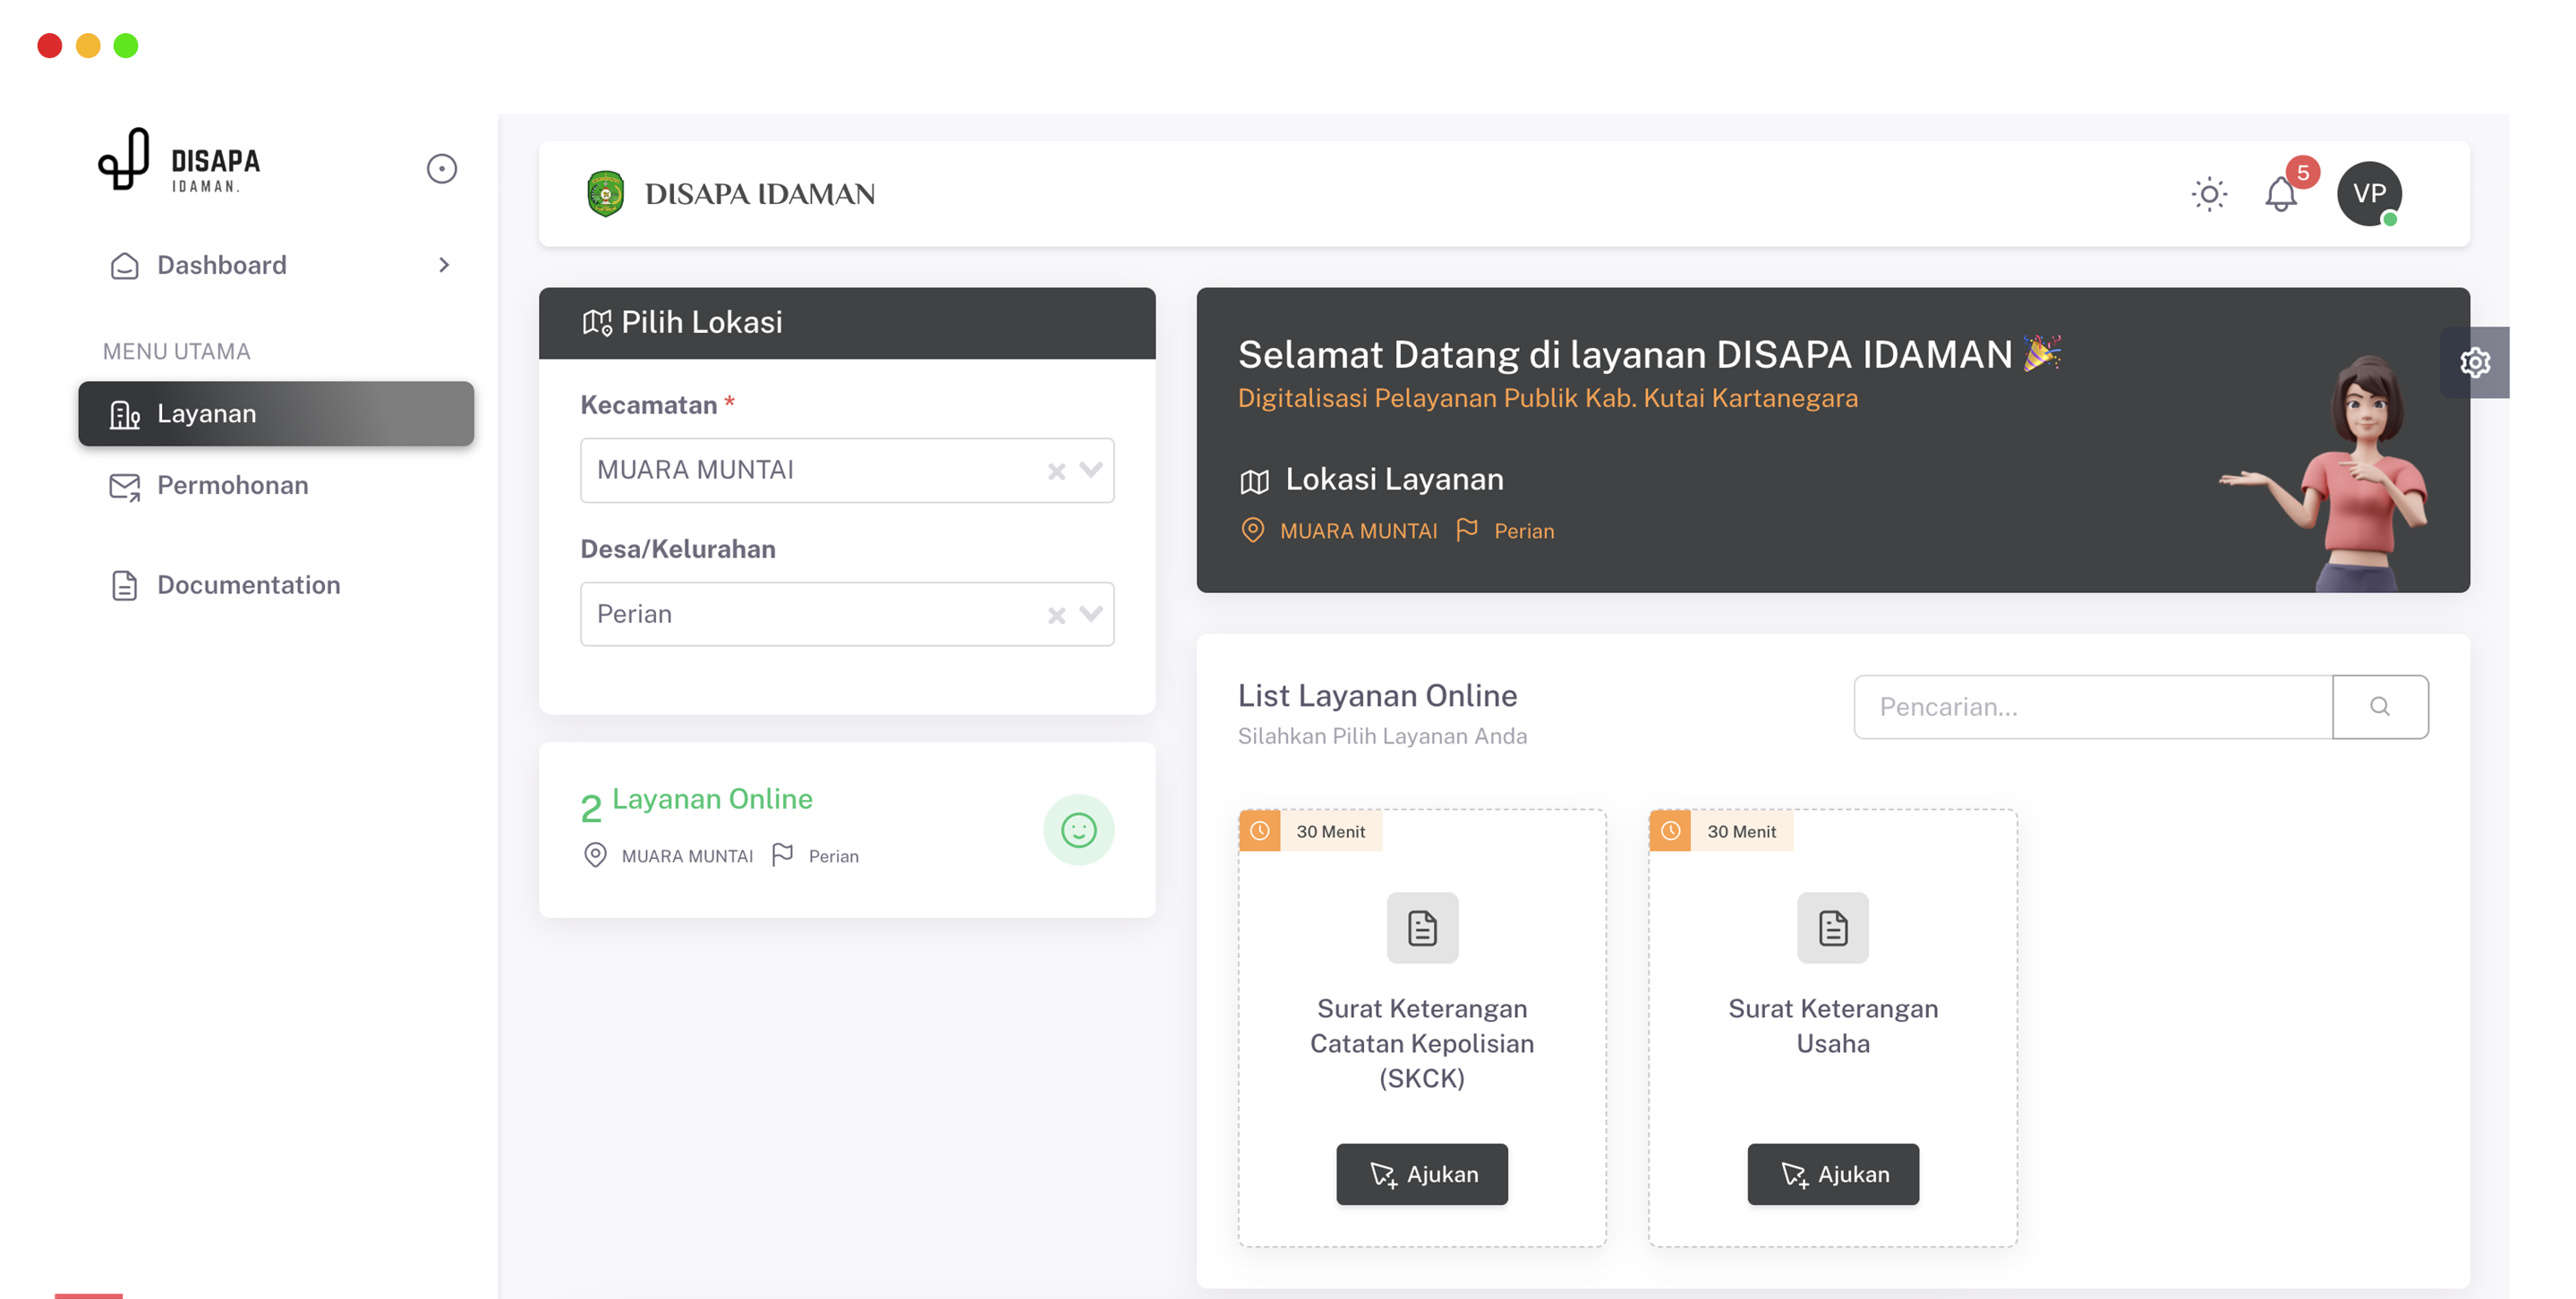Toggle sidebar collapse circle icon
This screenshot has width=2576, height=1299.
point(441,169)
